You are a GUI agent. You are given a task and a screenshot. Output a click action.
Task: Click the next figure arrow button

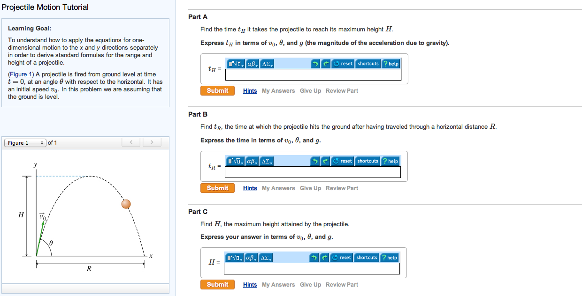tap(152, 142)
